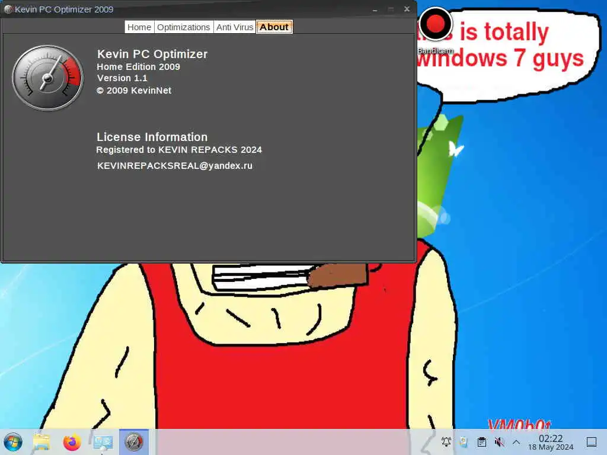This screenshot has height=455, width=607.
Task: Click the 'Kevin PC Optimizer' heading
Action: (x=152, y=54)
